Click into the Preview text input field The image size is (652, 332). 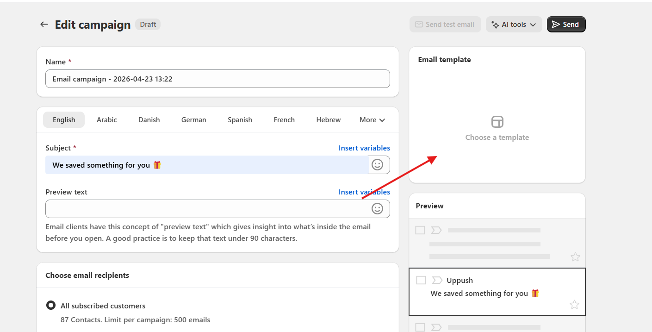(x=206, y=209)
